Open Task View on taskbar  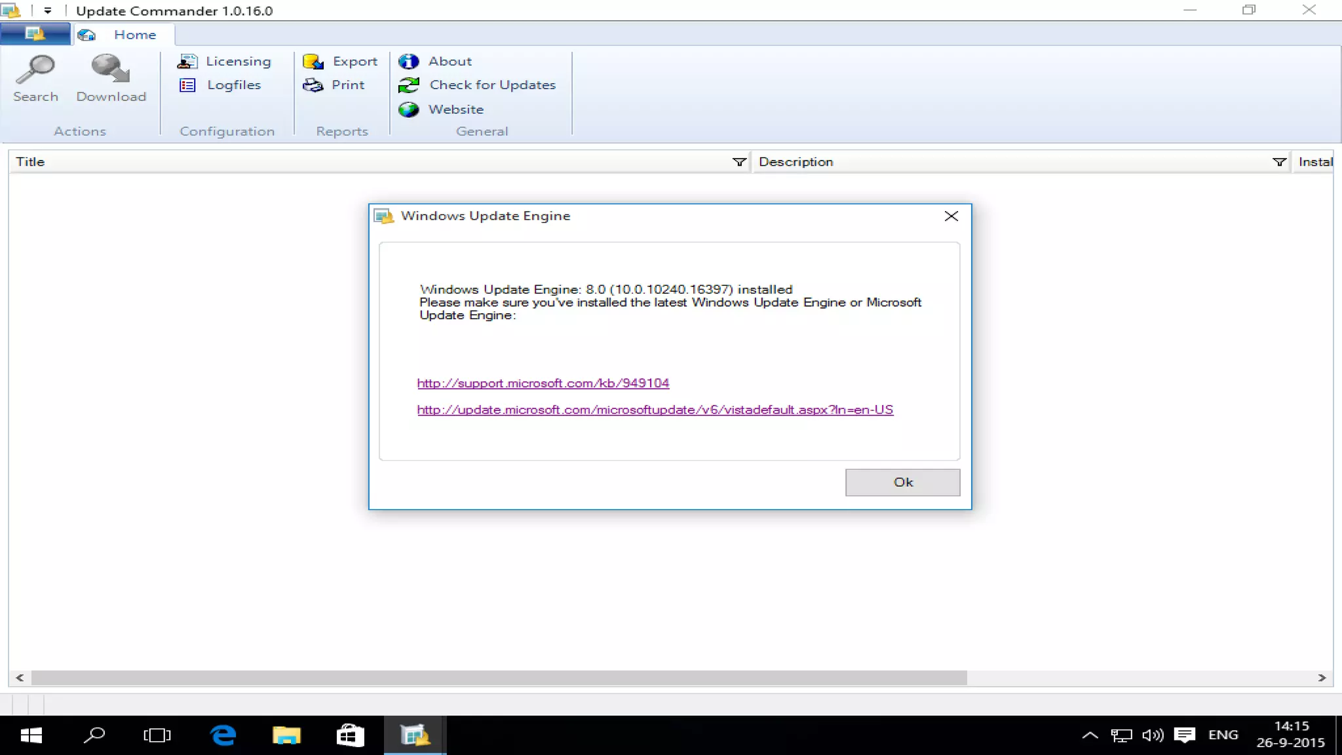[x=157, y=735]
